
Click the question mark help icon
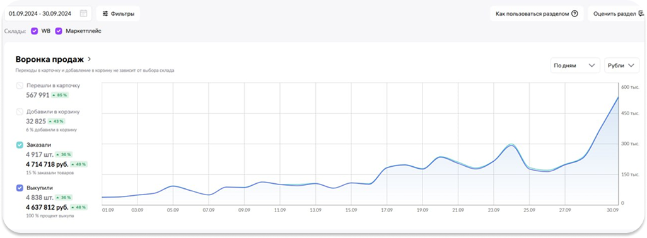click(x=574, y=14)
